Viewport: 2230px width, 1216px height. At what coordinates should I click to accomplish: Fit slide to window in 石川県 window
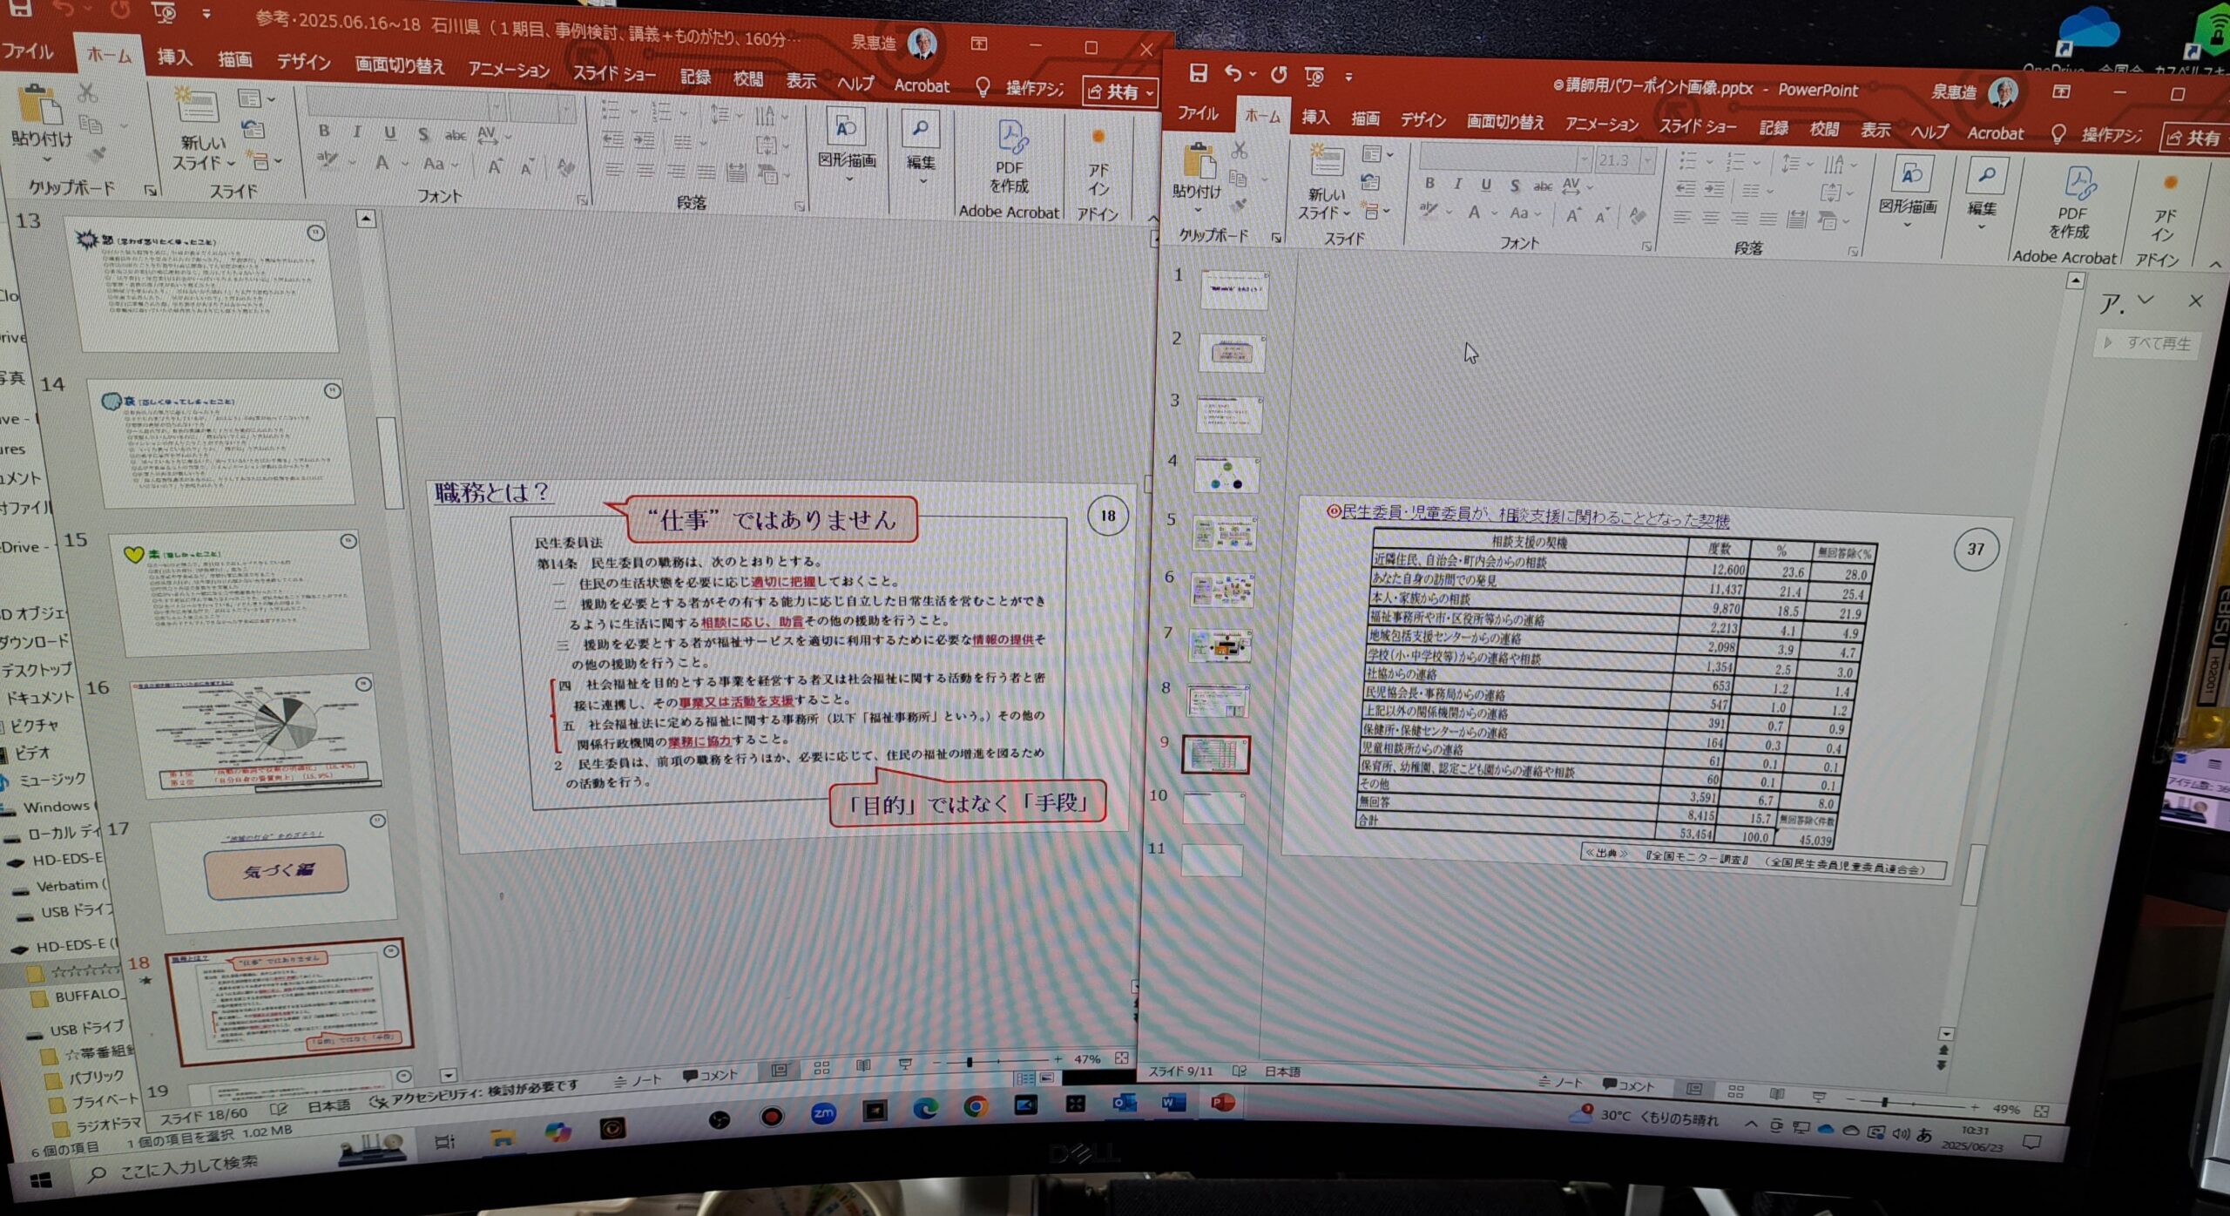(x=1122, y=1057)
